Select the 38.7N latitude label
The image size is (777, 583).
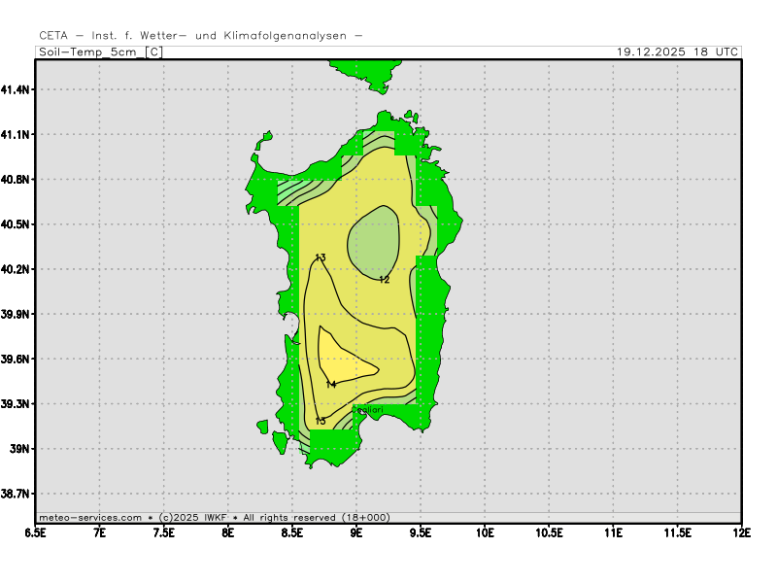[x=17, y=495]
